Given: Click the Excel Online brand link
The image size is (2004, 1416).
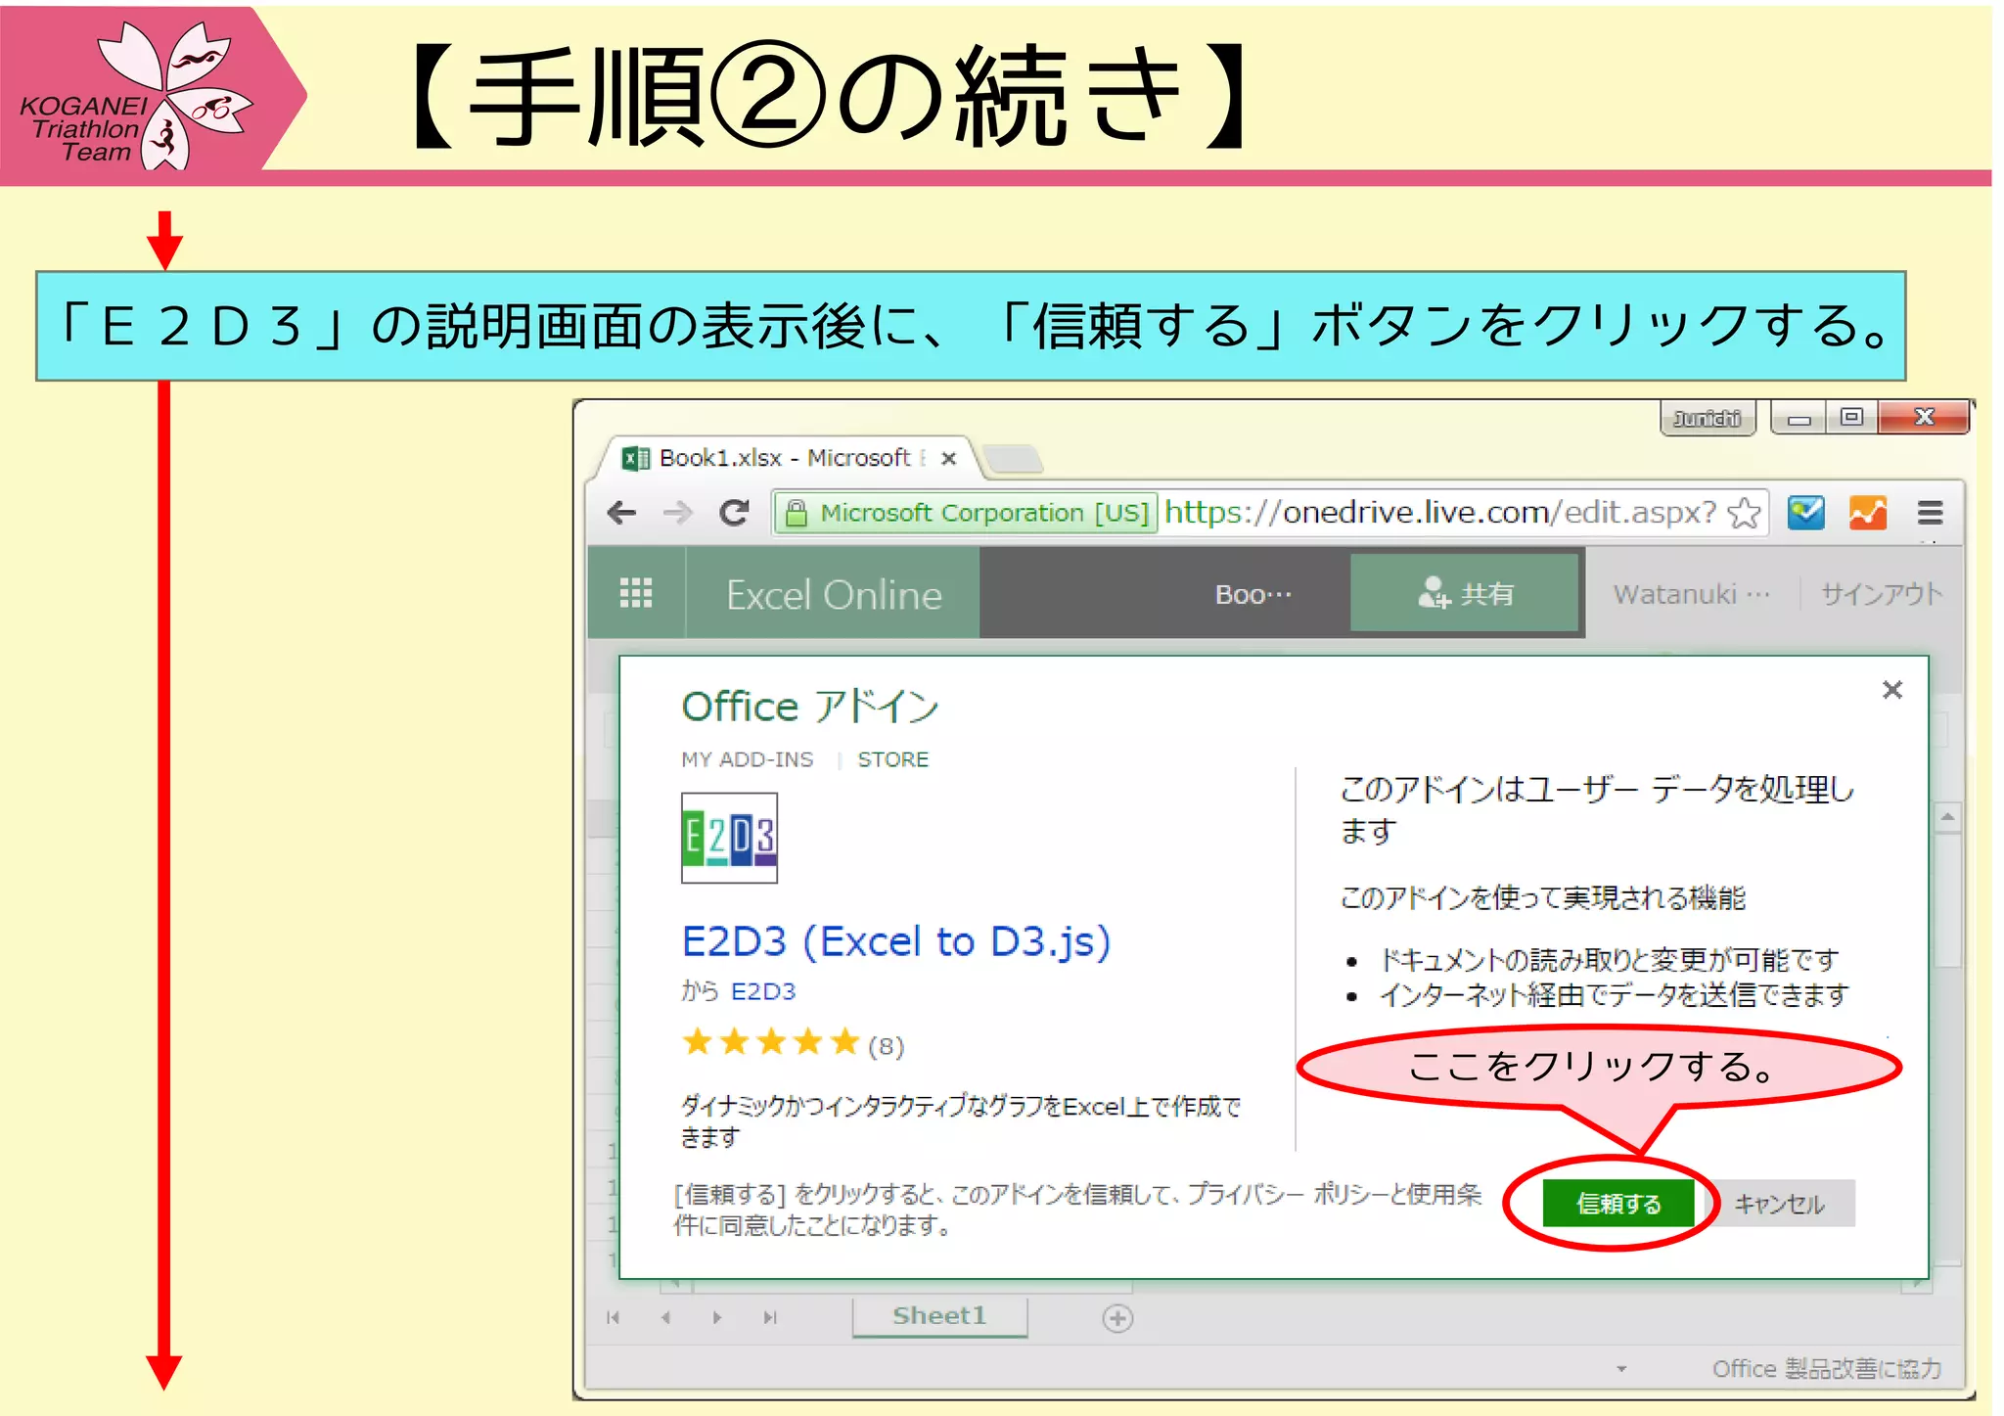Looking at the screenshot, I should [834, 594].
